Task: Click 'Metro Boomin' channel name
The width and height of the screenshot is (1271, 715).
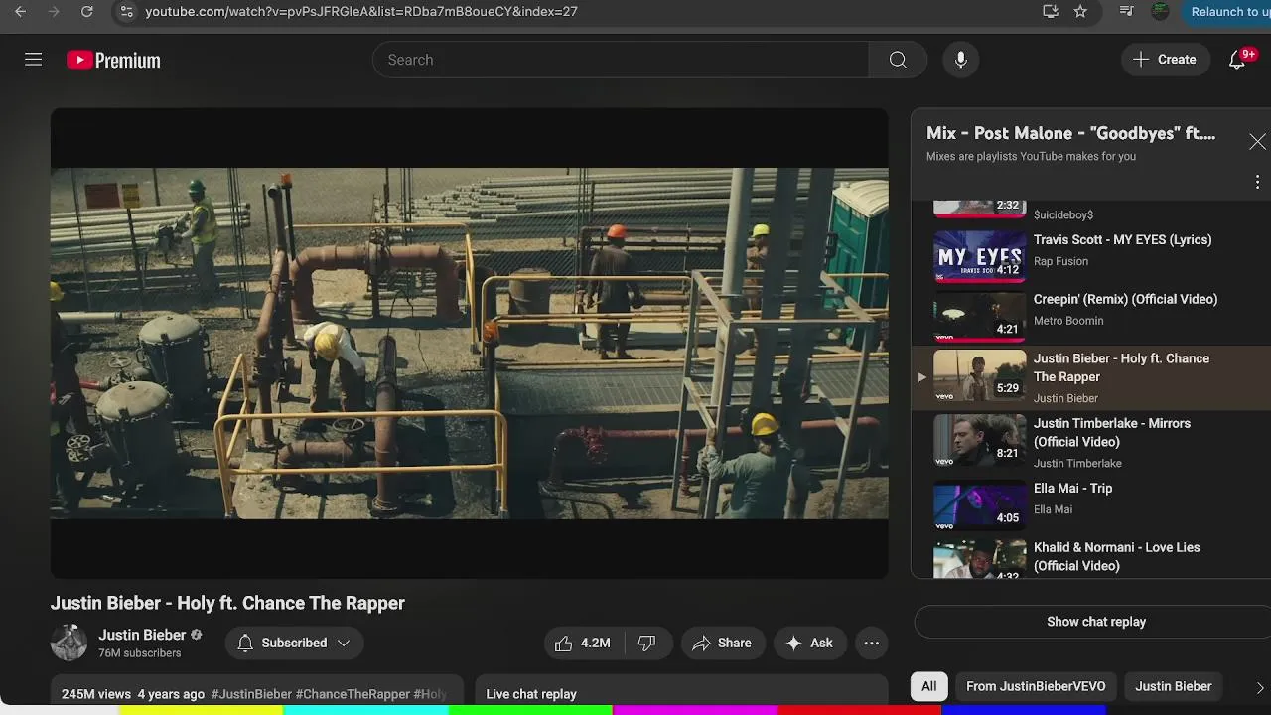Action: 1068,321
